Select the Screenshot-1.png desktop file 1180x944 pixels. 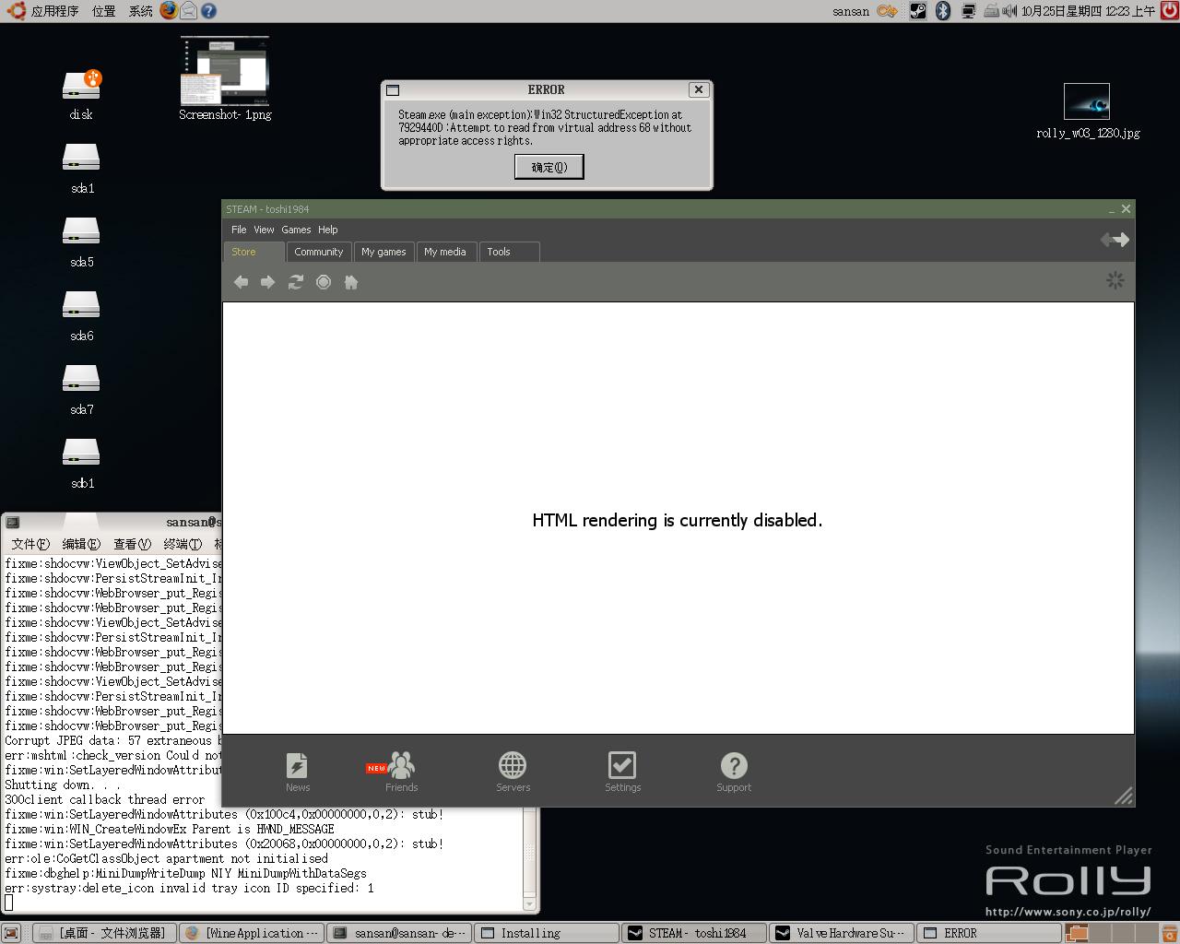coord(225,78)
